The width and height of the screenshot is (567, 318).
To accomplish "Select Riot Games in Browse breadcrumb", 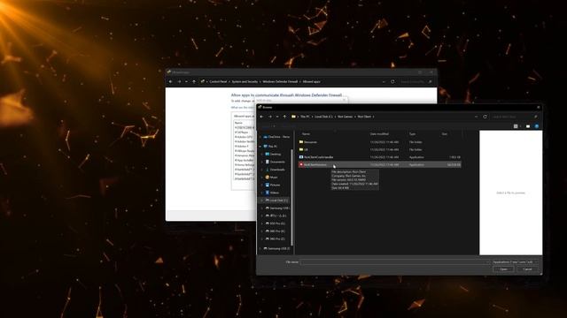I will (345, 117).
